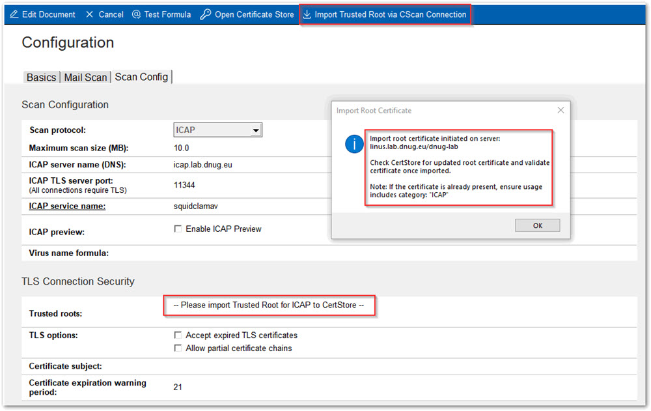Image resolution: width=651 pixels, height=411 pixels.
Task: Click the Open Certificate Store key icon
Action: click(206, 14)
